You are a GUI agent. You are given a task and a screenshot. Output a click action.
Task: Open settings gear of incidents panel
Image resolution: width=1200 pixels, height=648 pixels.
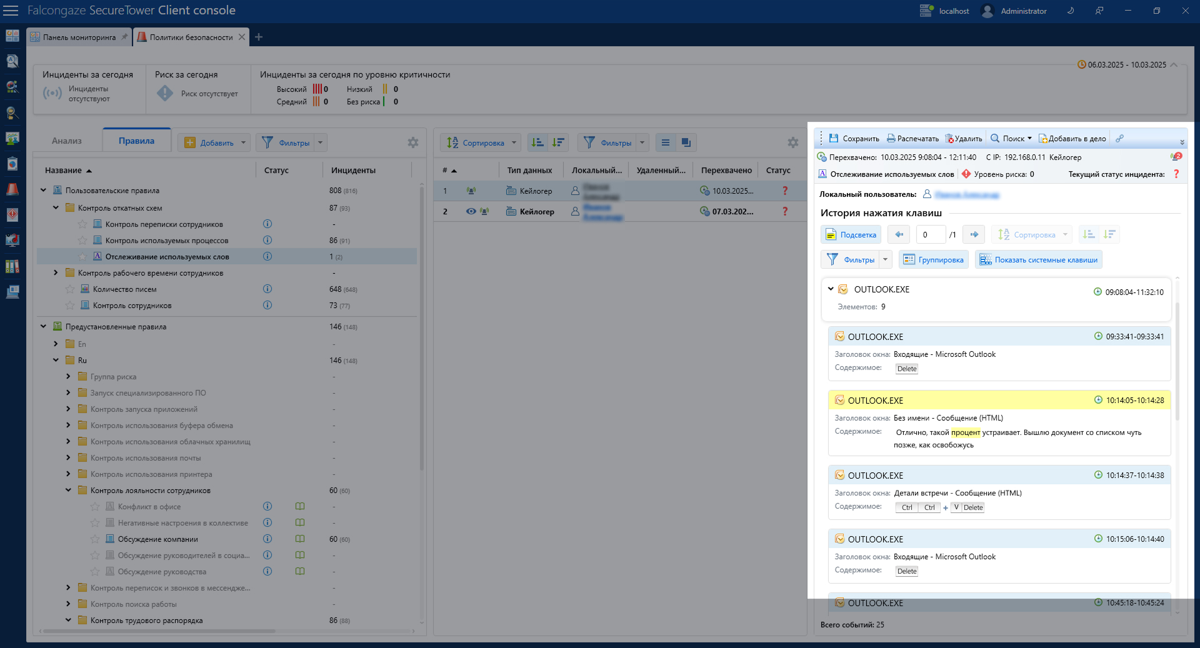(793, 142)
